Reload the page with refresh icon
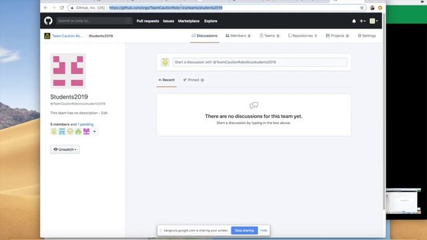 (62, 8)
